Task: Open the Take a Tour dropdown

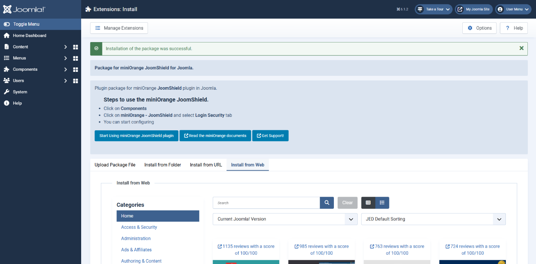Action: click(x=434, y=9)
